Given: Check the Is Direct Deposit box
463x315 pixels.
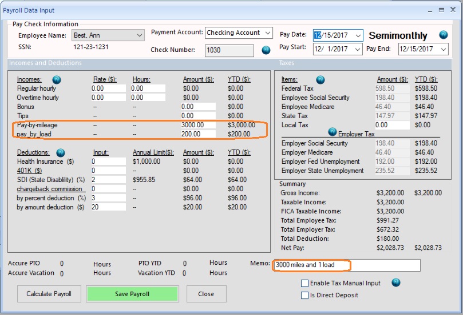Looking at the screenshot, I should pos(305,295).
